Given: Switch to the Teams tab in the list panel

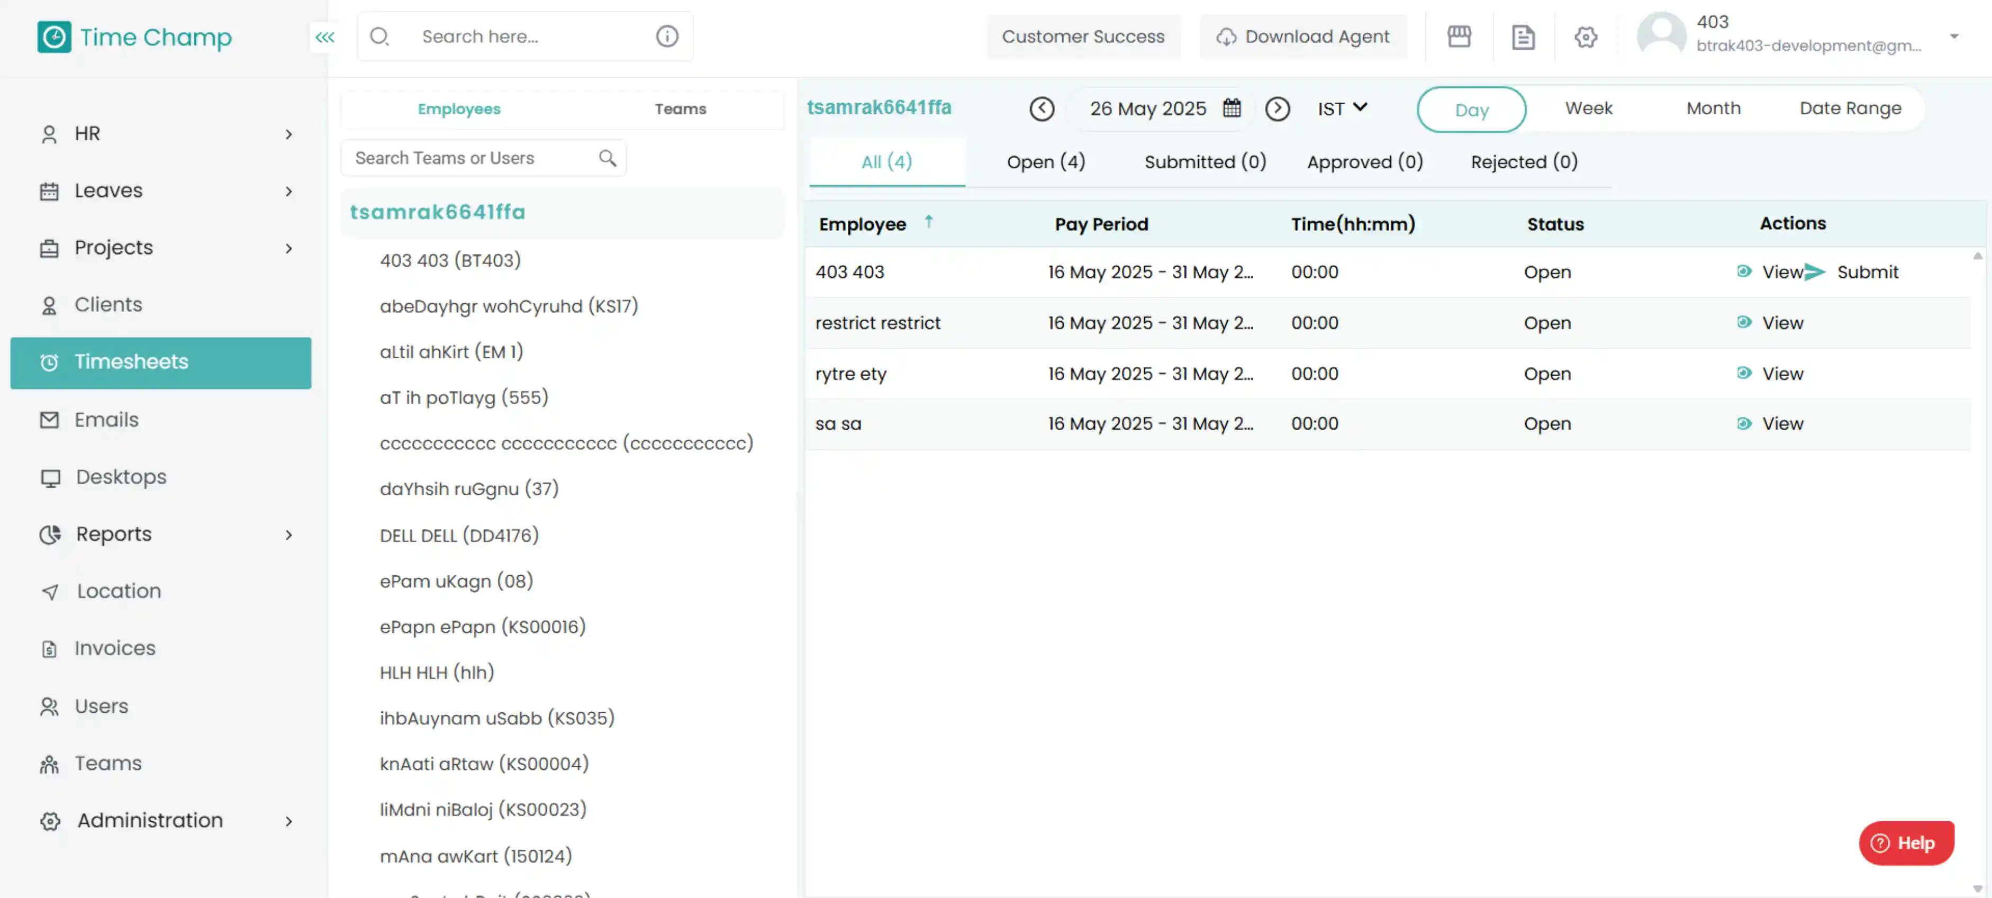Looking at the screenshot, I should (681, 109).
